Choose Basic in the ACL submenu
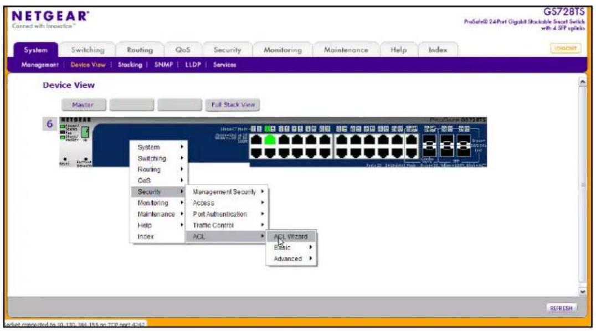The image size is (596, 331). [291, 247]
